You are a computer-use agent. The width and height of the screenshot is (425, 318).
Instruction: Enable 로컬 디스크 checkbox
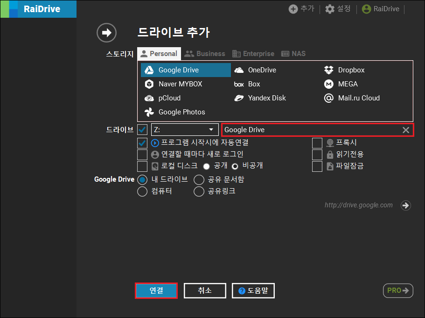point(142,166)
